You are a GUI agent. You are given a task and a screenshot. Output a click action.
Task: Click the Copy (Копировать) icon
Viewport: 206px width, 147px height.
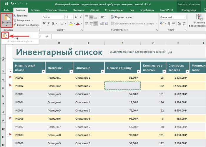[14, 20]
